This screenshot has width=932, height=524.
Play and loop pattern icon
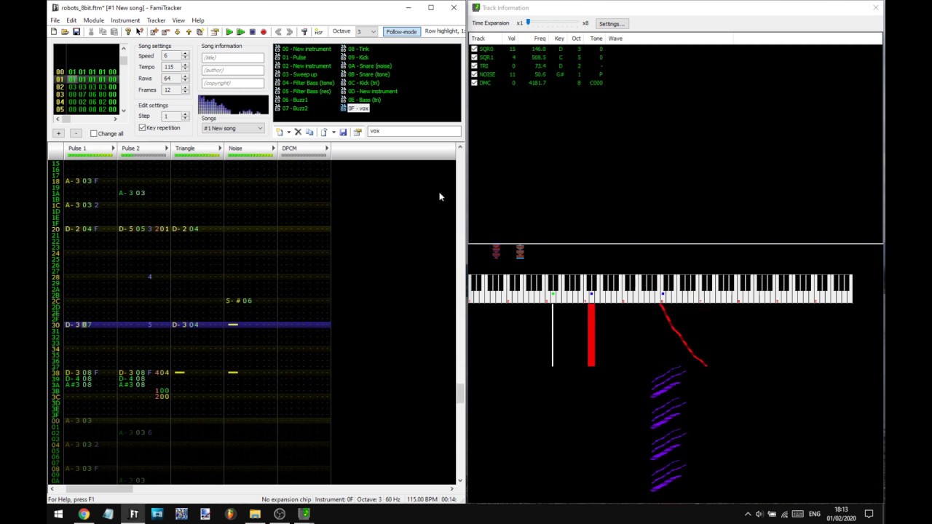coord(241,32)
